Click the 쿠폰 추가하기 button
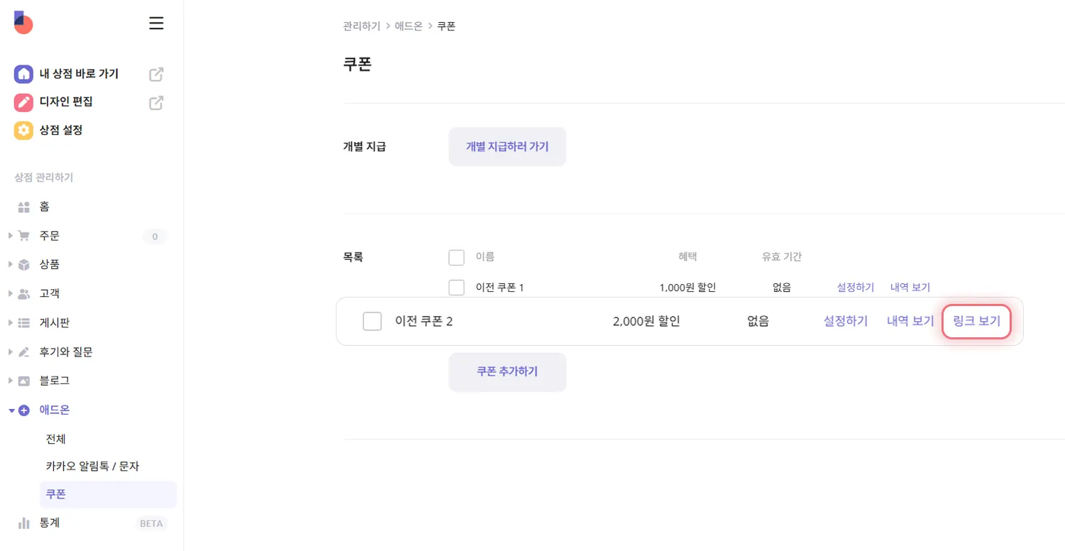This screenshot has width=1065, height=551. click(x=507, y=371)
